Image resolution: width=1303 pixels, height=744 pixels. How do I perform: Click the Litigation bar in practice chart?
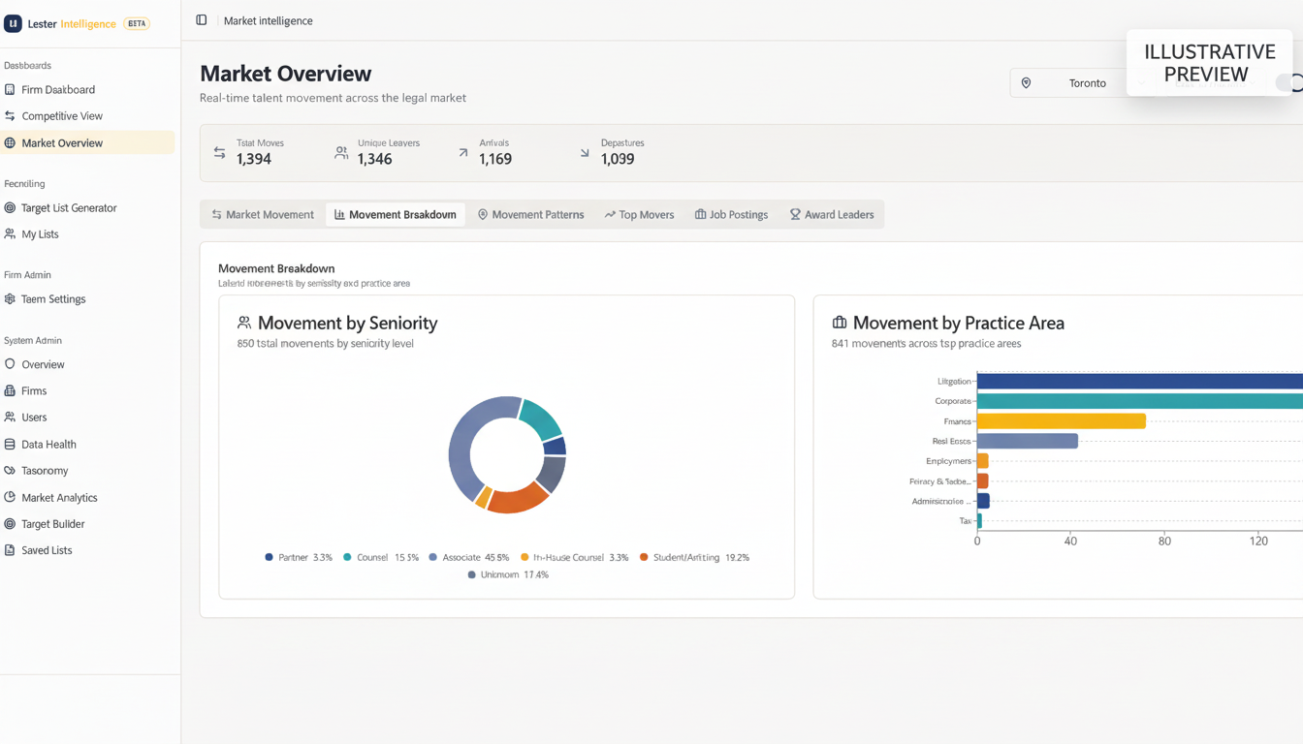[1140, 381]
